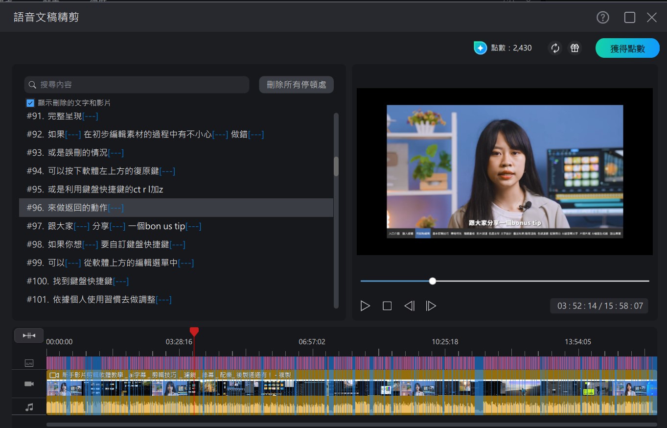Step back to previous frame
The image size is (667, 428).
point(409,306)
